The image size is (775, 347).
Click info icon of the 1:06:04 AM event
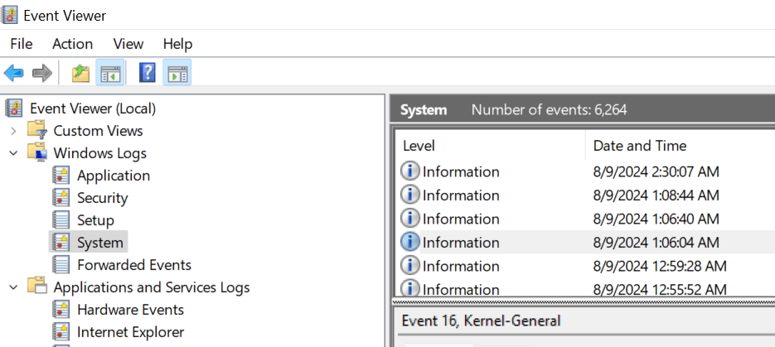click(409, 242)
